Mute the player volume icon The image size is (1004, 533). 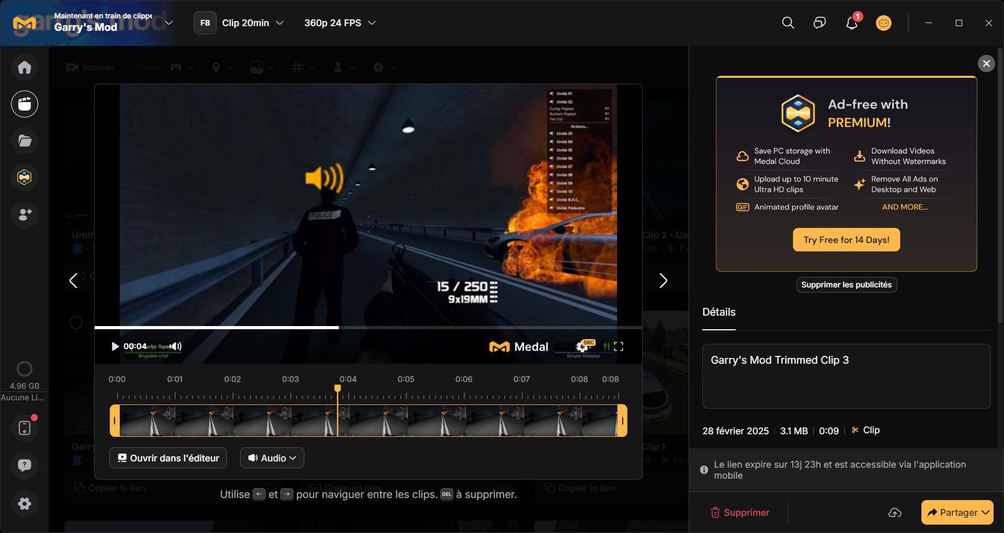pyautogui.click(x=176, y=346)
